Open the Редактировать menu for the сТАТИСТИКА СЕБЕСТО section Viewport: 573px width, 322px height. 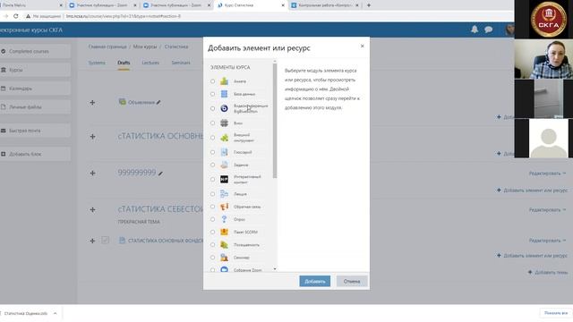(x=547, y=210)
